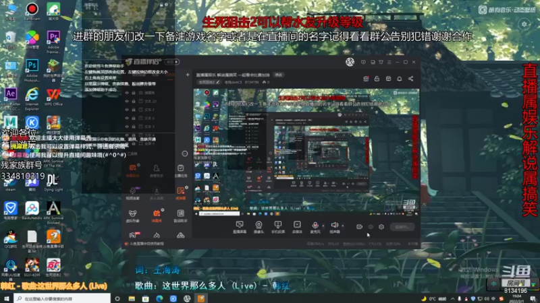This screenshot has width=540, height=303.
Task: Toggle visibility of the 文本 5 source
Action: click(x=127, y=127)
